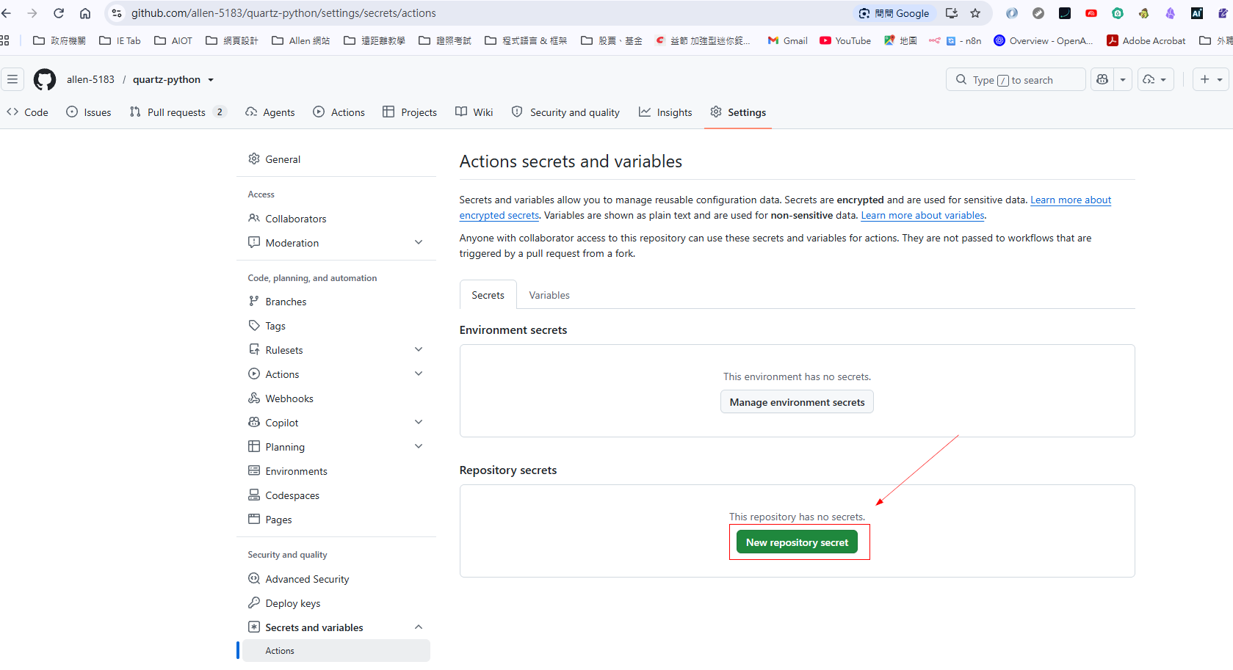The image size is (1233, 670).
Task: Open Codespaces settings
Action: coord(336,495)
